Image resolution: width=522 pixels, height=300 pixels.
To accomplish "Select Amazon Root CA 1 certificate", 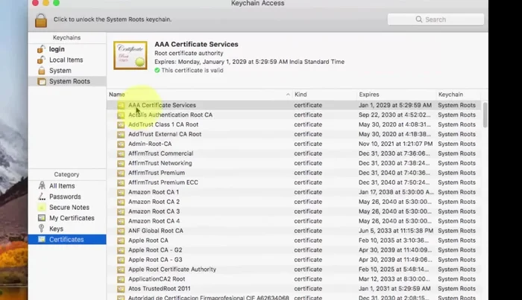I will tap(154, 192).
